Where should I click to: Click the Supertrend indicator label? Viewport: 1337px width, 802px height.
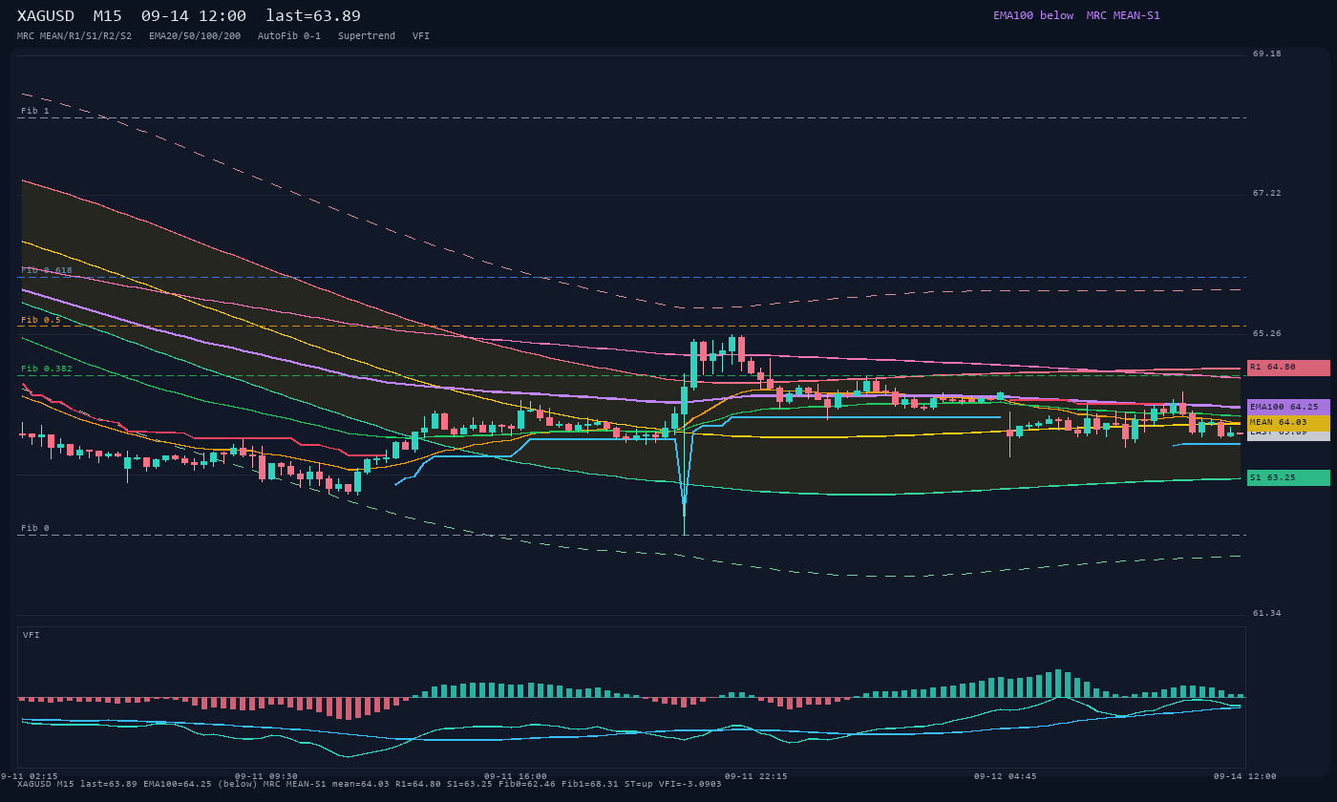point(367,36)
